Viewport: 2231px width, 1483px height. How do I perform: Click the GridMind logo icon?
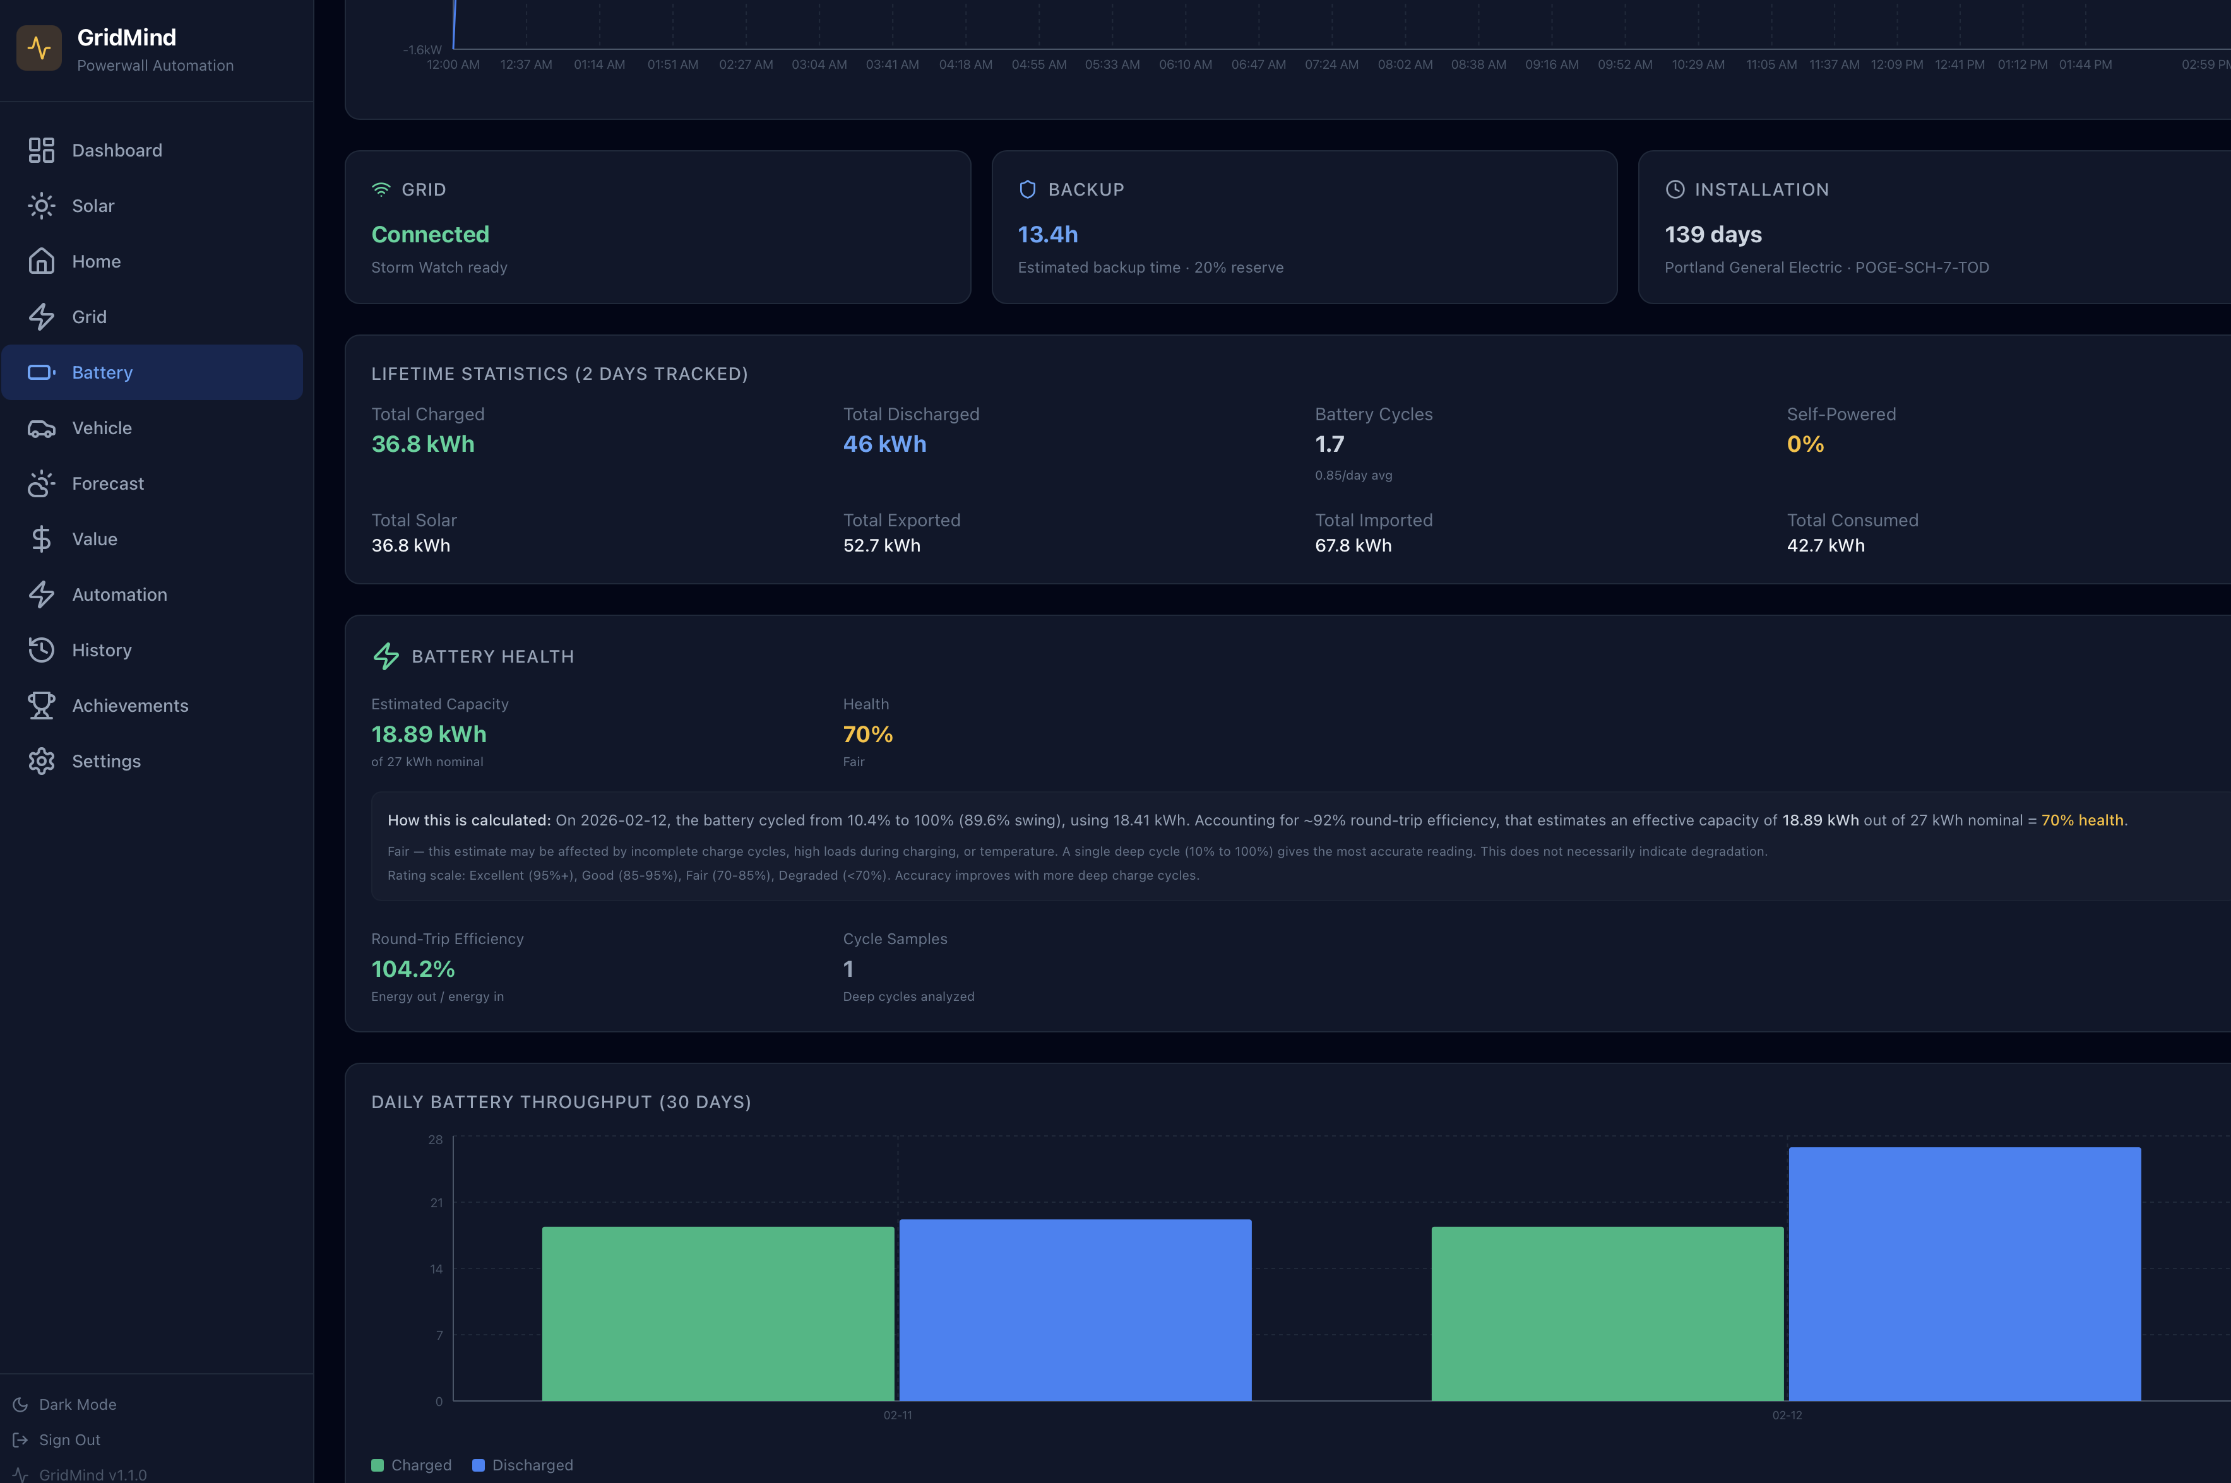click(39, 48)
